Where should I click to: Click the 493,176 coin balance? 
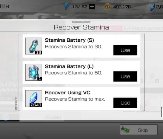point(122,7)
